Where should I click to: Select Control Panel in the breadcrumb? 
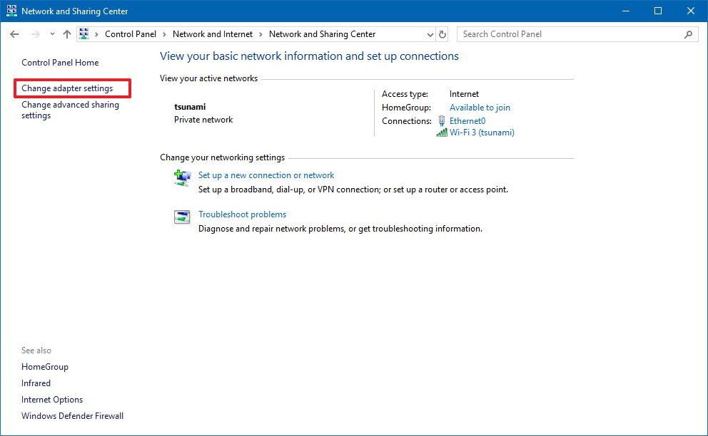pos(131,33)
